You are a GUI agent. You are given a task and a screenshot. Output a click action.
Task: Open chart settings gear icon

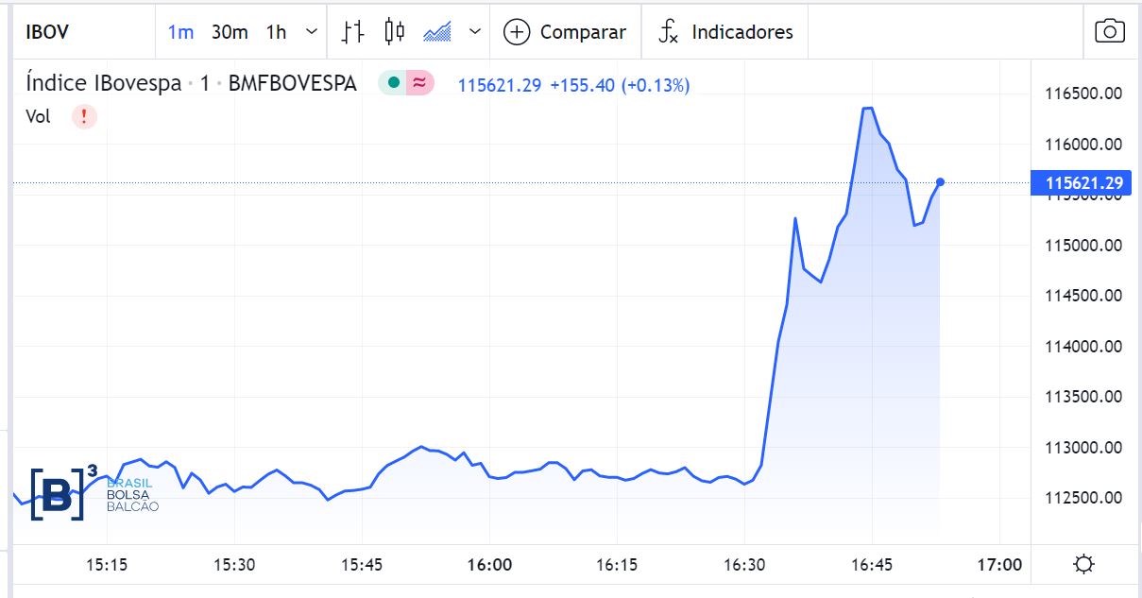click(1084, 565)
